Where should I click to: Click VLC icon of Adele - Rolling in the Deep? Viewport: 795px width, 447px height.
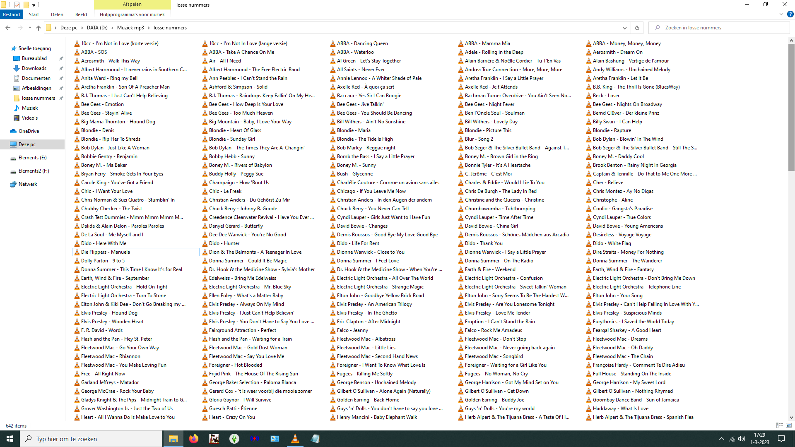[x=461, y=52]
